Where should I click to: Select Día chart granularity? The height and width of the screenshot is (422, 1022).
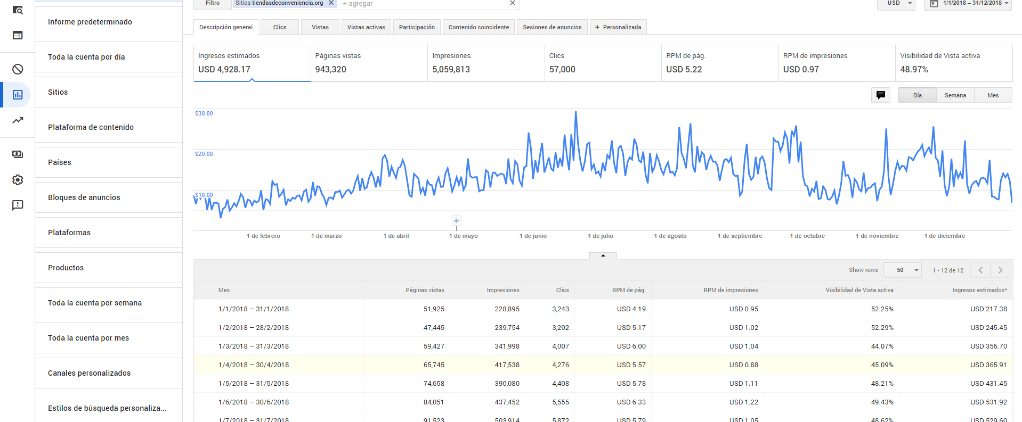(x=917, y=95)
